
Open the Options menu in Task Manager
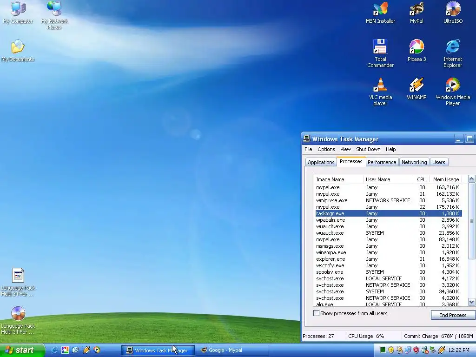click(x=326, y=149)
